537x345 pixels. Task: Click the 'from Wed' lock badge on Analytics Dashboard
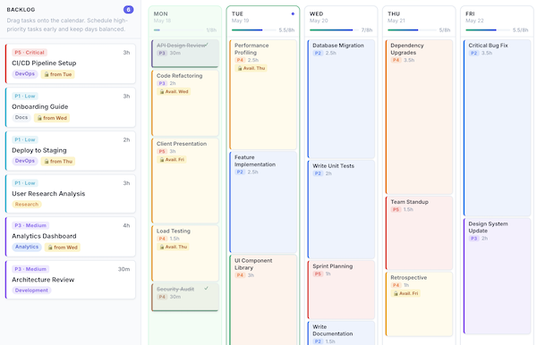[x=63, y=248]
